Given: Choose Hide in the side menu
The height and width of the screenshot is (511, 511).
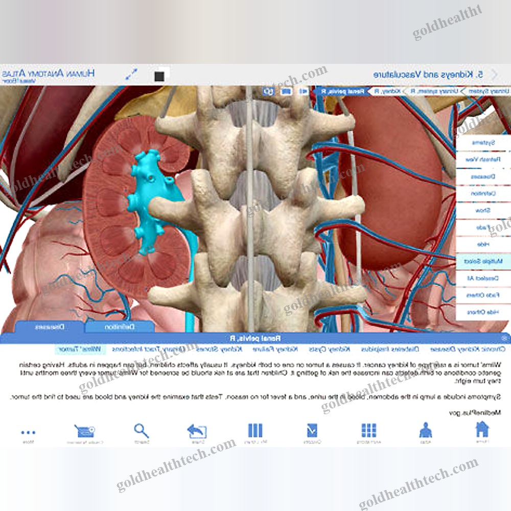Looking at the screenshot, I should click(483, 244).
